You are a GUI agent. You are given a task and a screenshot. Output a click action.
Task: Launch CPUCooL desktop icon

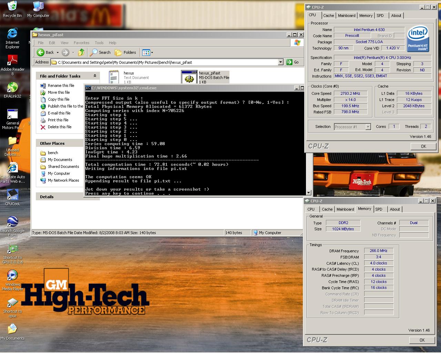pyautogui.click(x=12, y=198)
